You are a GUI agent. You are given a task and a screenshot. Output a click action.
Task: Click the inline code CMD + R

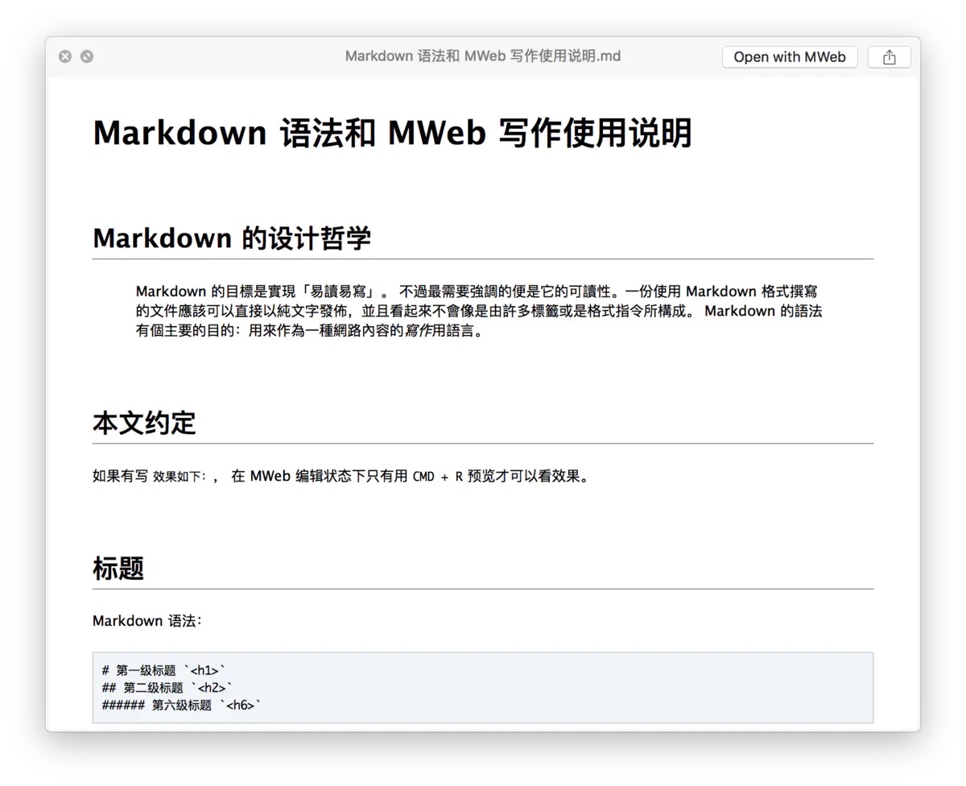pos(437,476)
